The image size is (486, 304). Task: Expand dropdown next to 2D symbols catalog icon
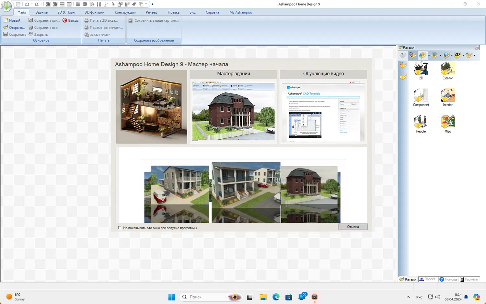[463, 55]
